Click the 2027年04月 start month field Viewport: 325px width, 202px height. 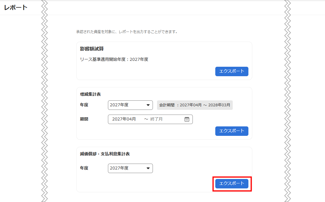[124, 119]
